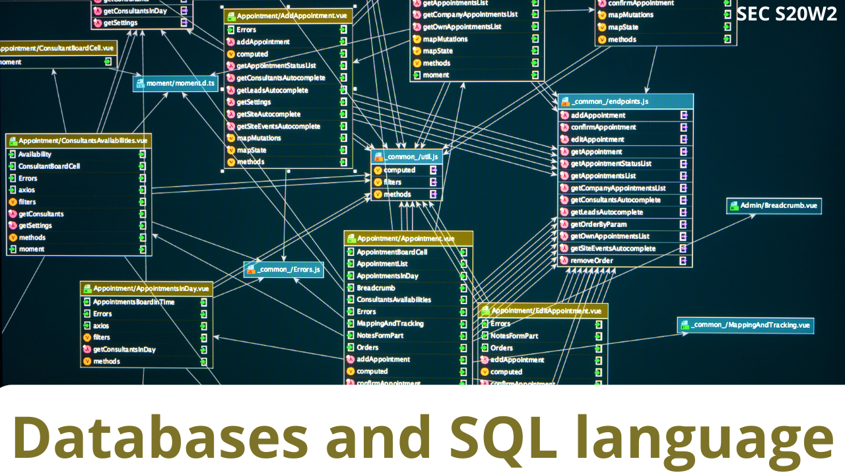Click methods row in util.js
Screen dimensions: 845x475
407,195
